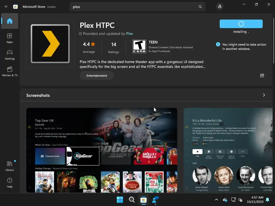Image resolution: width=275 pixels, height=206 pixels.
Task: Go back using the back arrow
Action: 6,7
